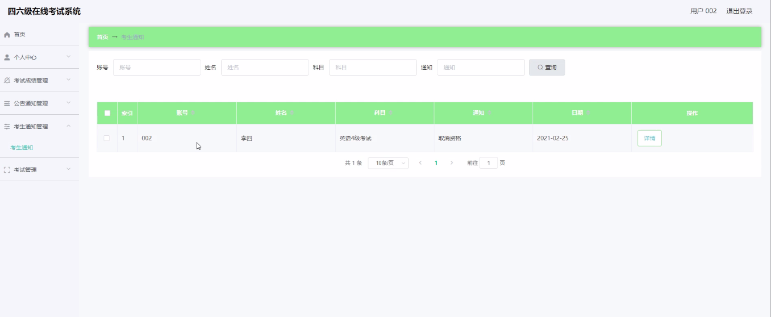Focus the 账号 search input field

(157, 68)
